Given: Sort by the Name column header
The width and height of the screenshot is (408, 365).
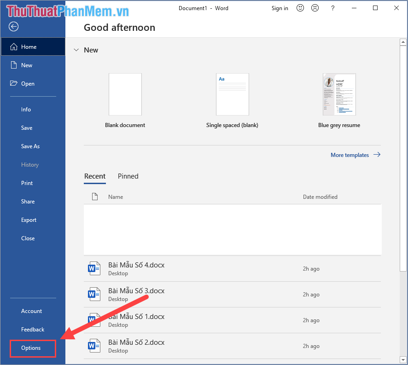Looking at the screenshot, I should [x=116, y=197].
